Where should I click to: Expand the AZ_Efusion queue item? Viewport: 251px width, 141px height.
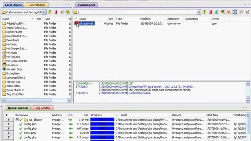click(17, 119)
